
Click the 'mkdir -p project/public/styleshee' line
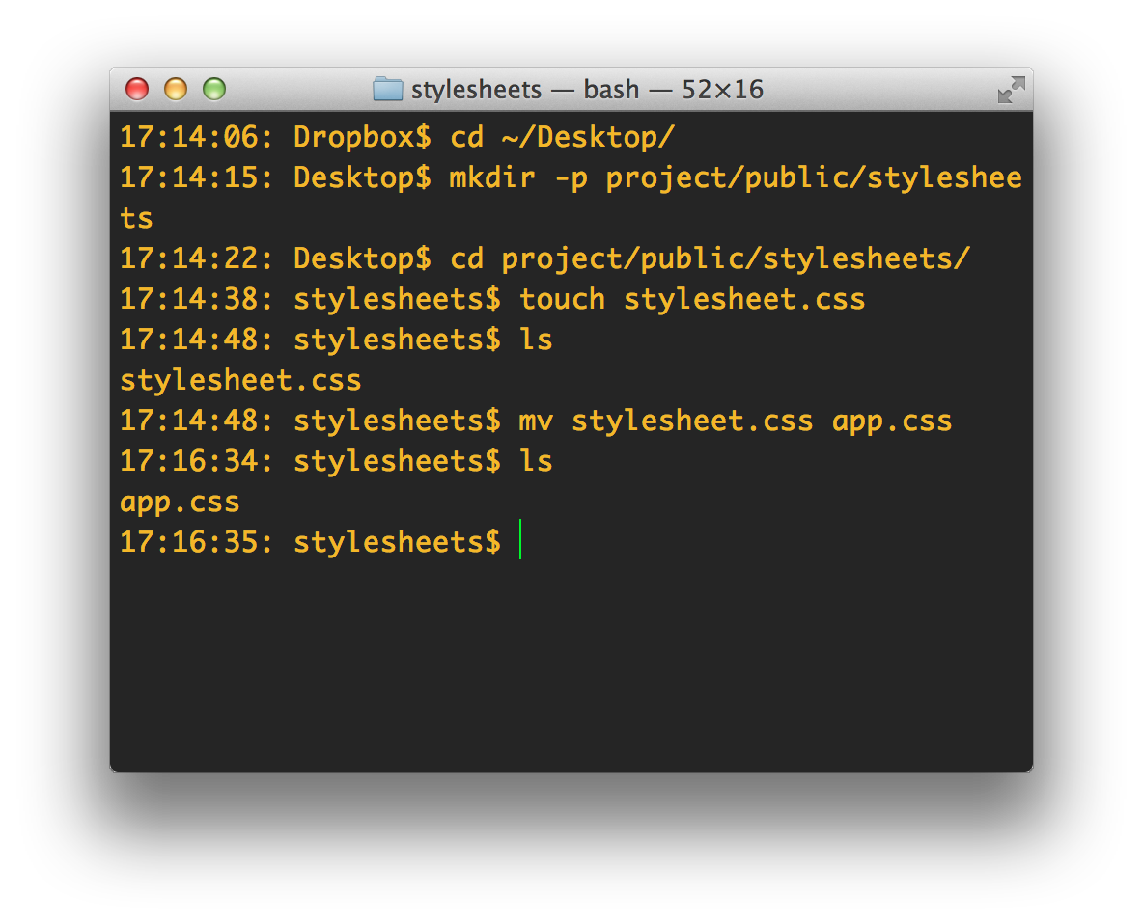point(571,177)
